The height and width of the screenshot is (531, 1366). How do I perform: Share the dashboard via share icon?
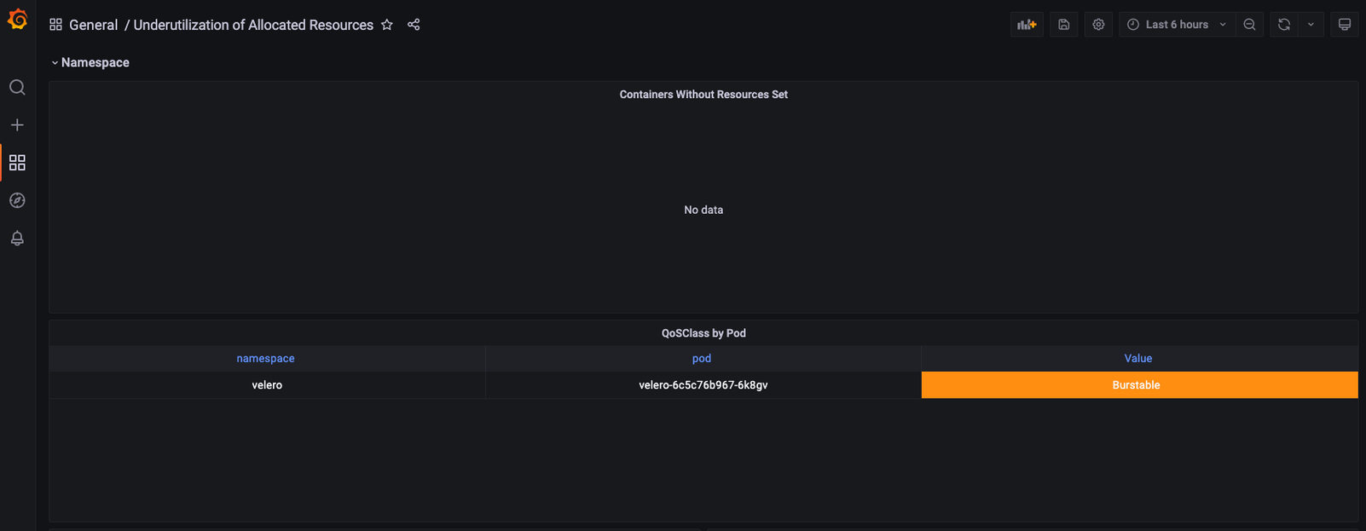pos(414,25)
